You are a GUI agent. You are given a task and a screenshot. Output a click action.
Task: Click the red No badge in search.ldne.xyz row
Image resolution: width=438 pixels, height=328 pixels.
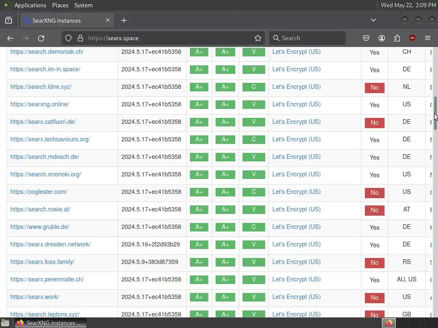tap(375, 88)
